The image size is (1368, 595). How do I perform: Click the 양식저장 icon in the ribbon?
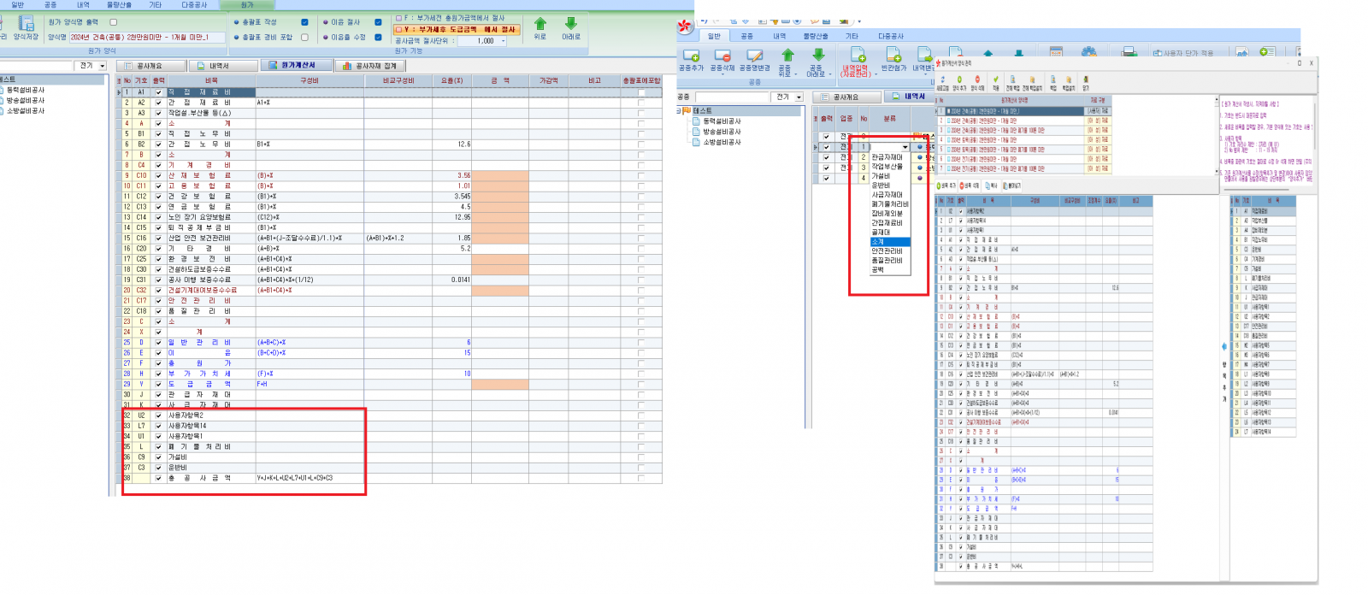(26, 23)
